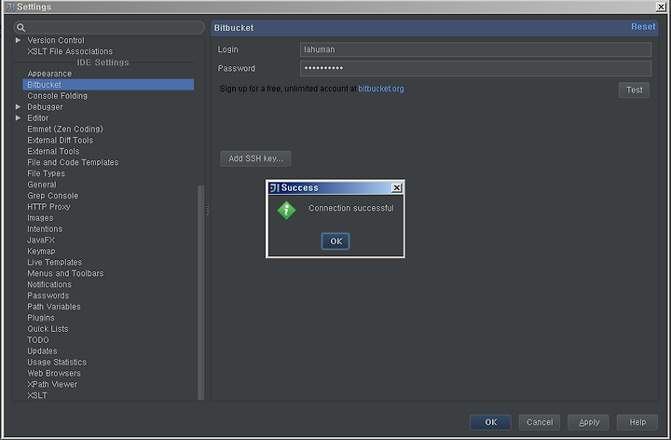
Task: Select Notifications settings
Action: (49, 284)
